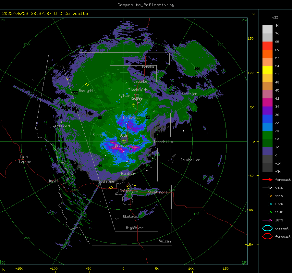Click the ThreeHills city label
This screenshot has width=292, height=273.
[x=163, y=142]
